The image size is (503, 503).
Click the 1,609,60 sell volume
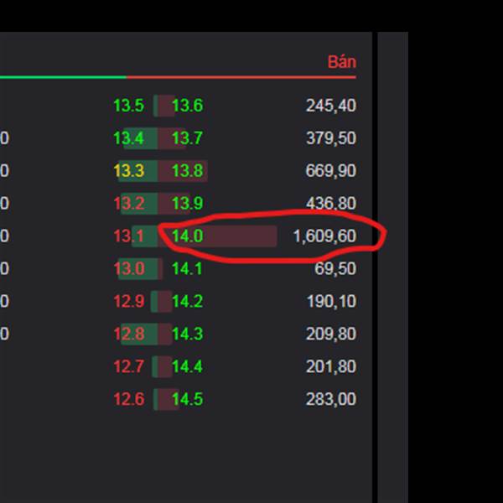[x=324, y=236]
